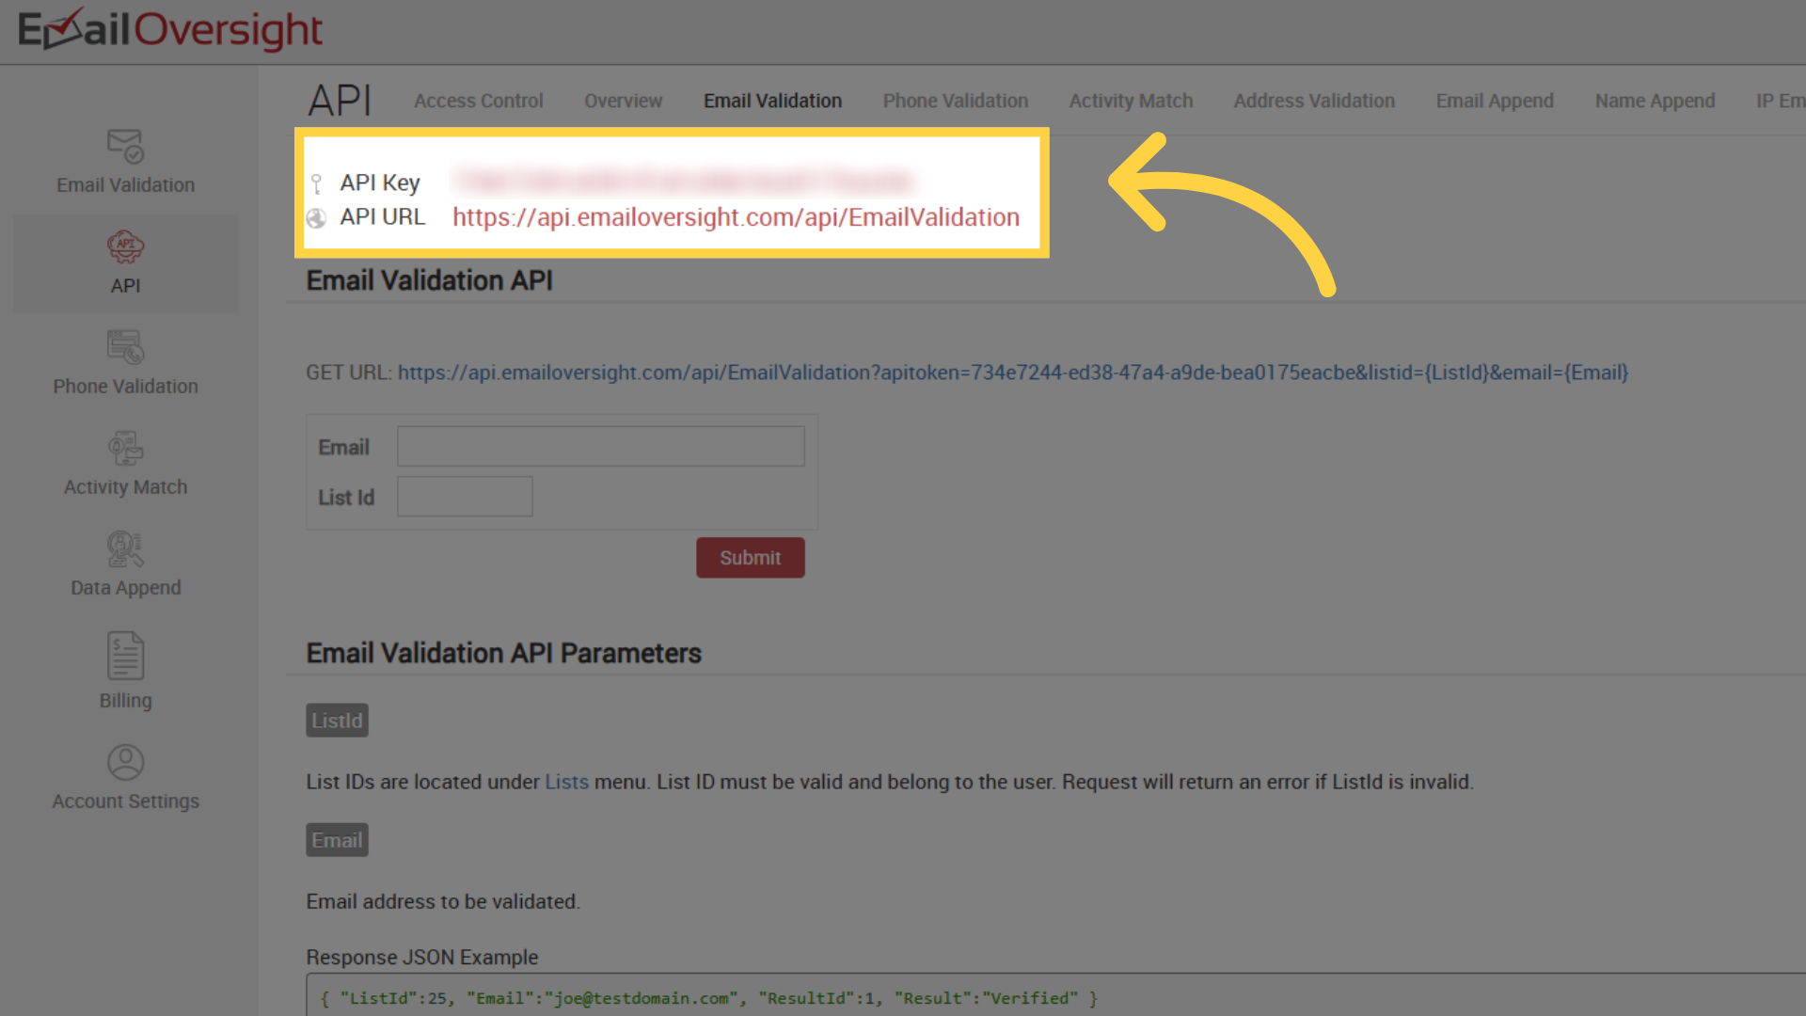Screen dimensions: 1806x1016
Task: Open Account Settings user icon
Action: coord(125,762)
